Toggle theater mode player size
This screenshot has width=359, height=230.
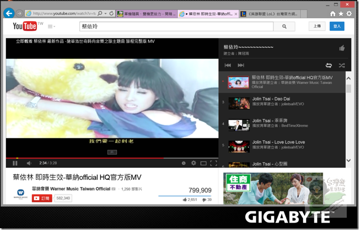coord(203,163)
